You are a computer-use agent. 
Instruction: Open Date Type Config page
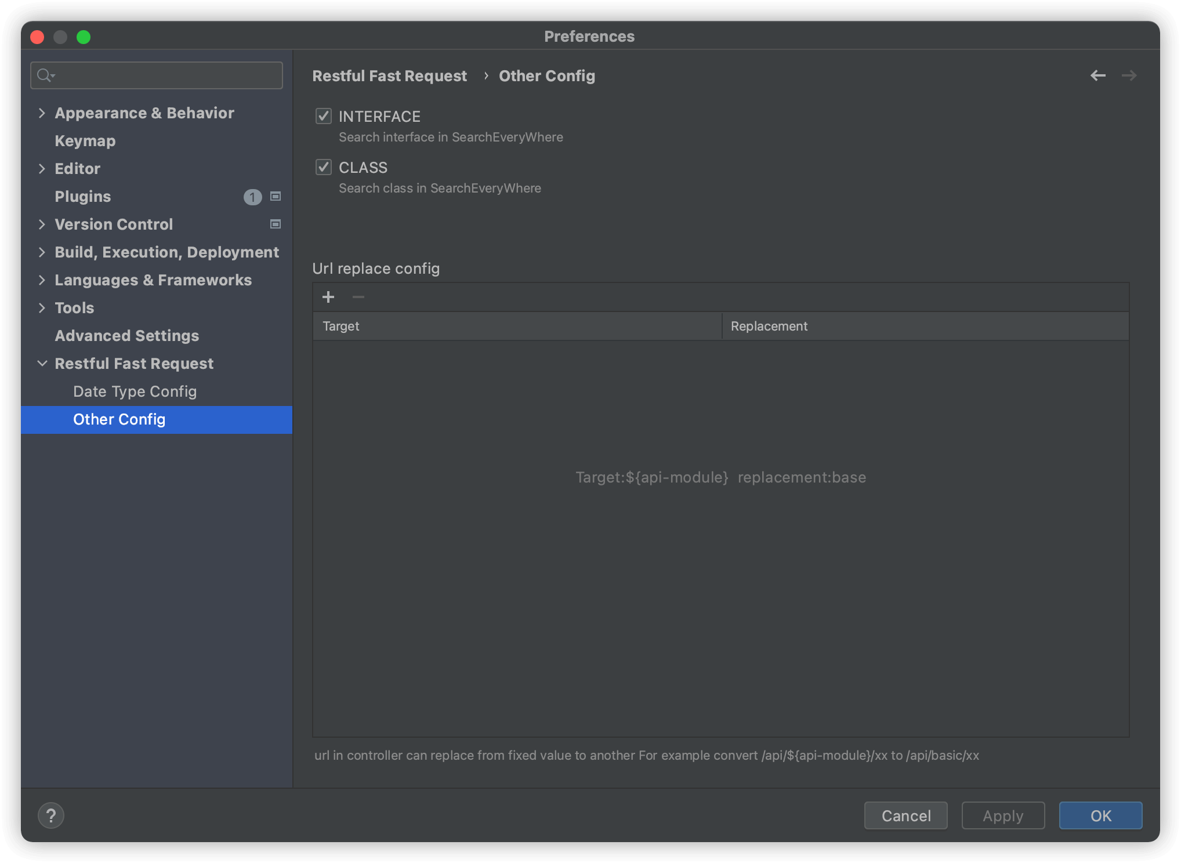[135, 391]
